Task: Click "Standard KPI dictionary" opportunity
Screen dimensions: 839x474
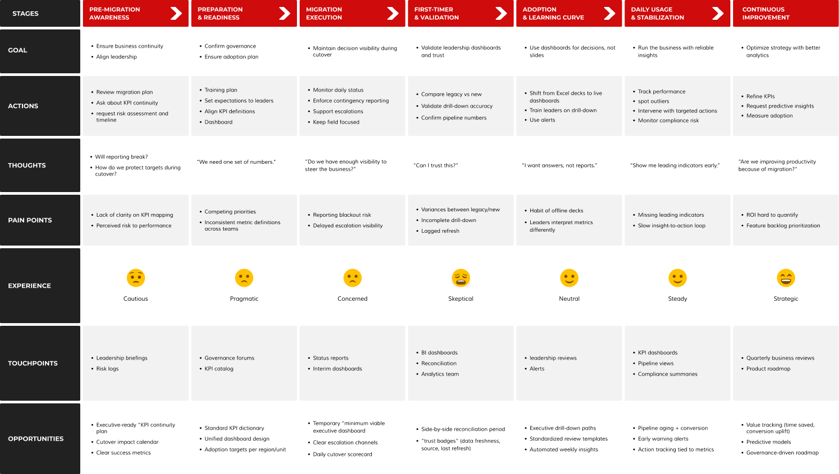Action: (x=234, y=428)
